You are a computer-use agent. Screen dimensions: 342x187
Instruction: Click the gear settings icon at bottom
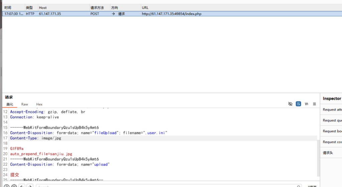pos(14,186)
